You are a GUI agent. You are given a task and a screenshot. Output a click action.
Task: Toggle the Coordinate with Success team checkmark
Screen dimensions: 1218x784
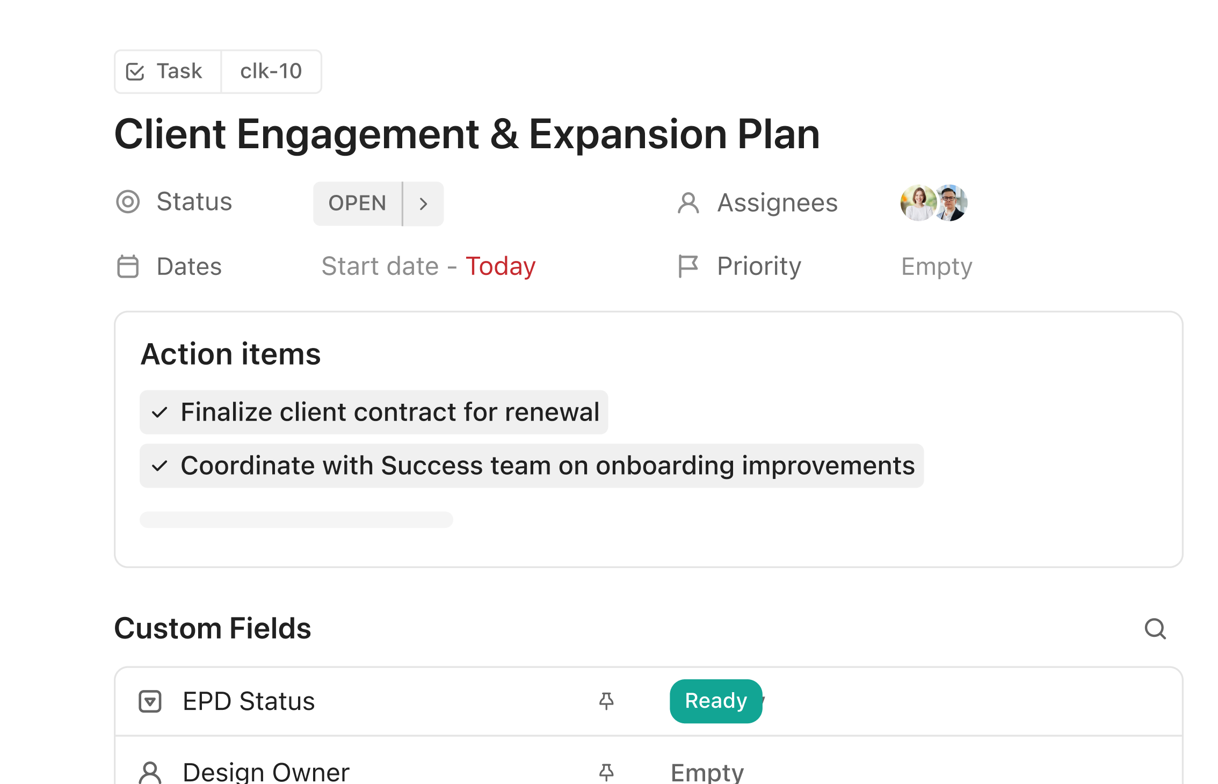click(x=160, y=466)
